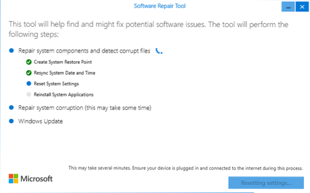The image size is (310, 193).
Task: Select the Resync System Date and Time step
Action: (x=64, y=73)
